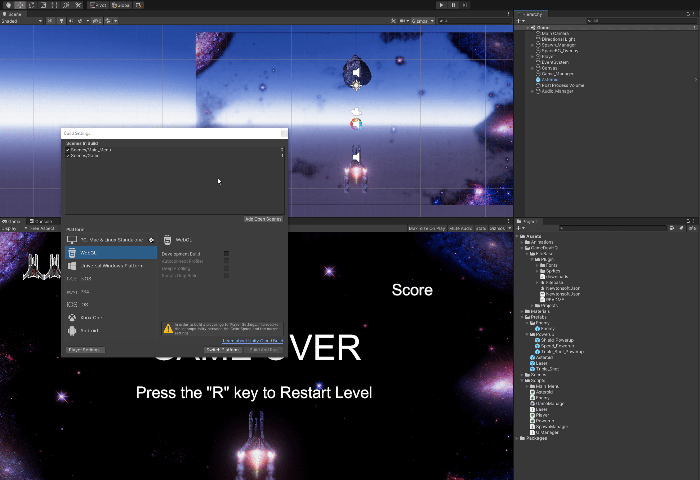Toggle scene lighting bulb icon

pos(62,21)
